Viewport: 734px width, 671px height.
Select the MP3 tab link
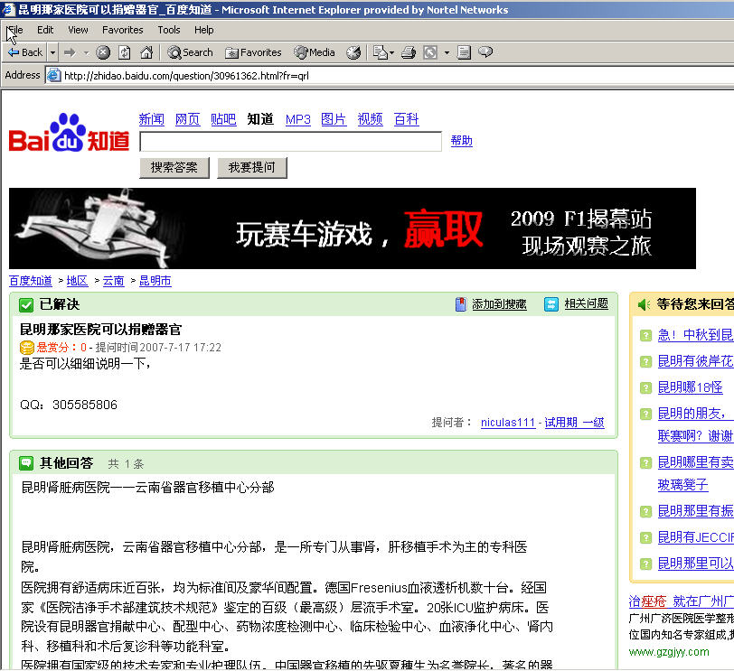pyautogui.click(x=297, y=119)
